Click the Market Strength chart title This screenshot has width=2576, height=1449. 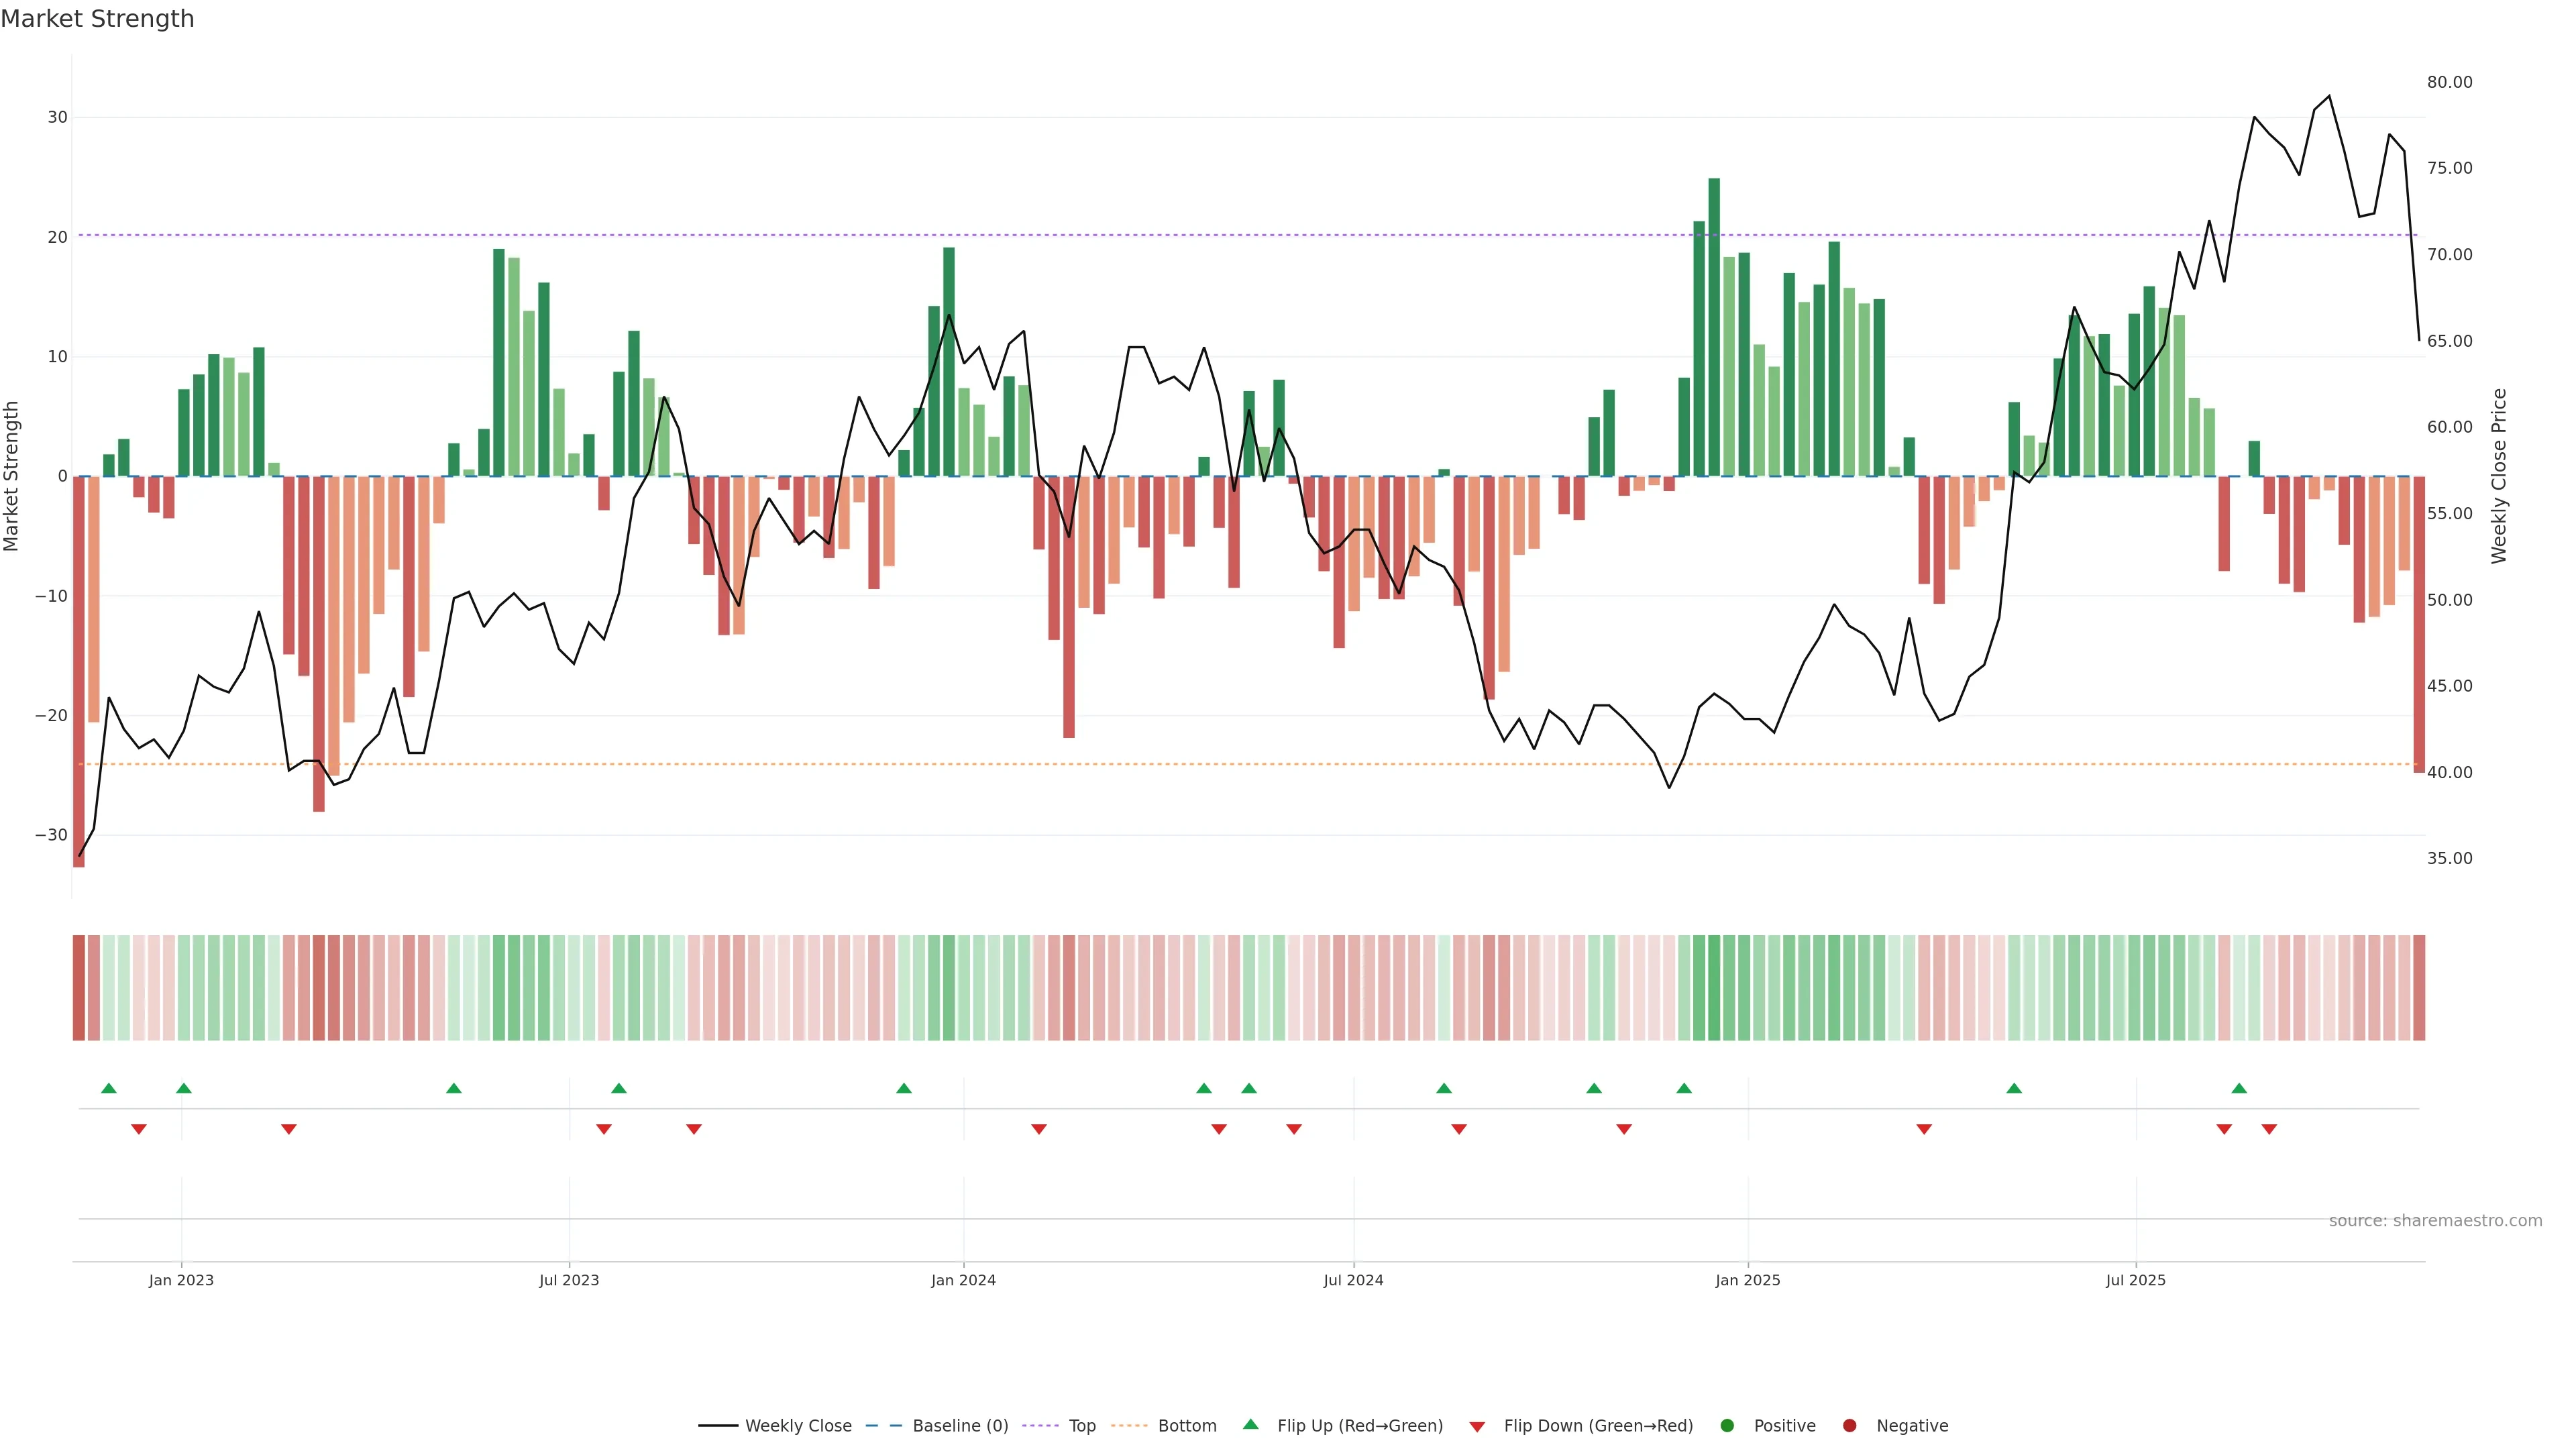coord(97,19)
